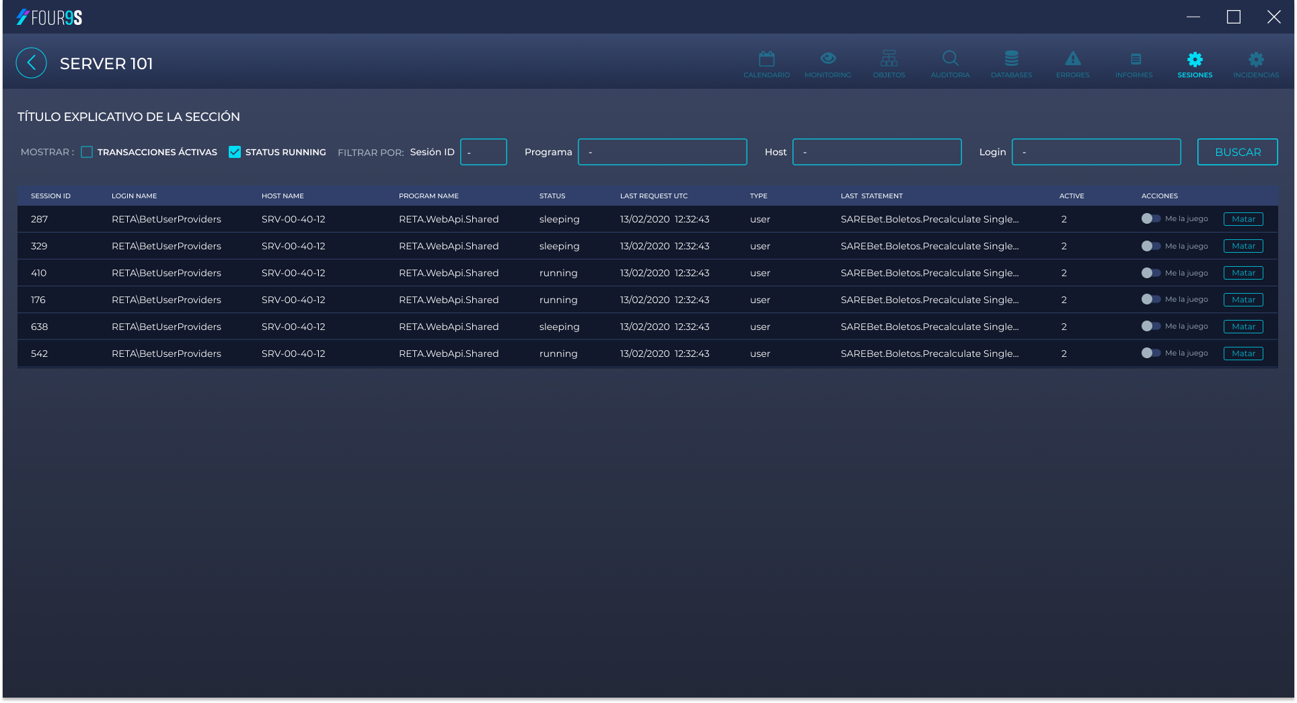Open the Monitoring eye icon
This screenshot has width=1297, height=703.
[x=827, y=59]
